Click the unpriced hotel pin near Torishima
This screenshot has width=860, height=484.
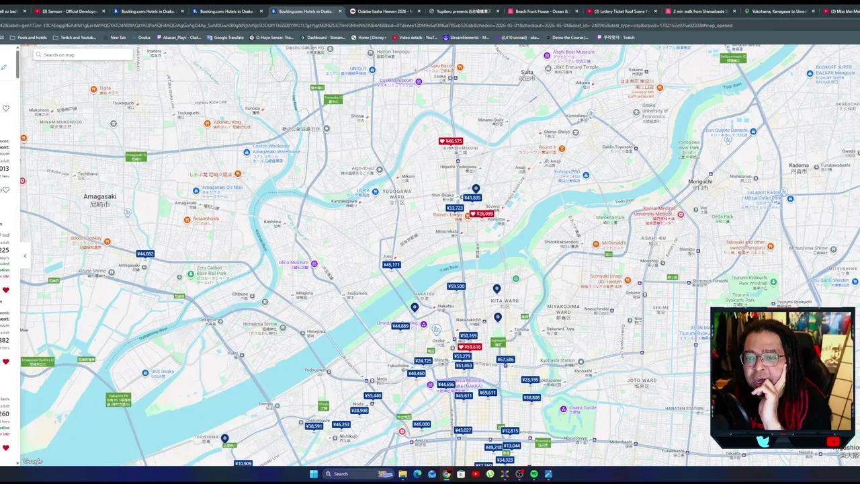click(225, 439)
